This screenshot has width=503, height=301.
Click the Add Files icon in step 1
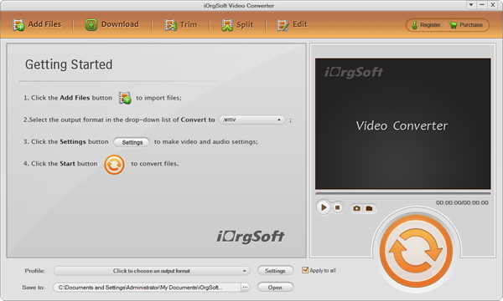[x=125, y=98]
